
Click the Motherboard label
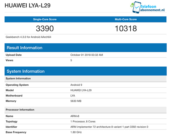tap(14, 96)
